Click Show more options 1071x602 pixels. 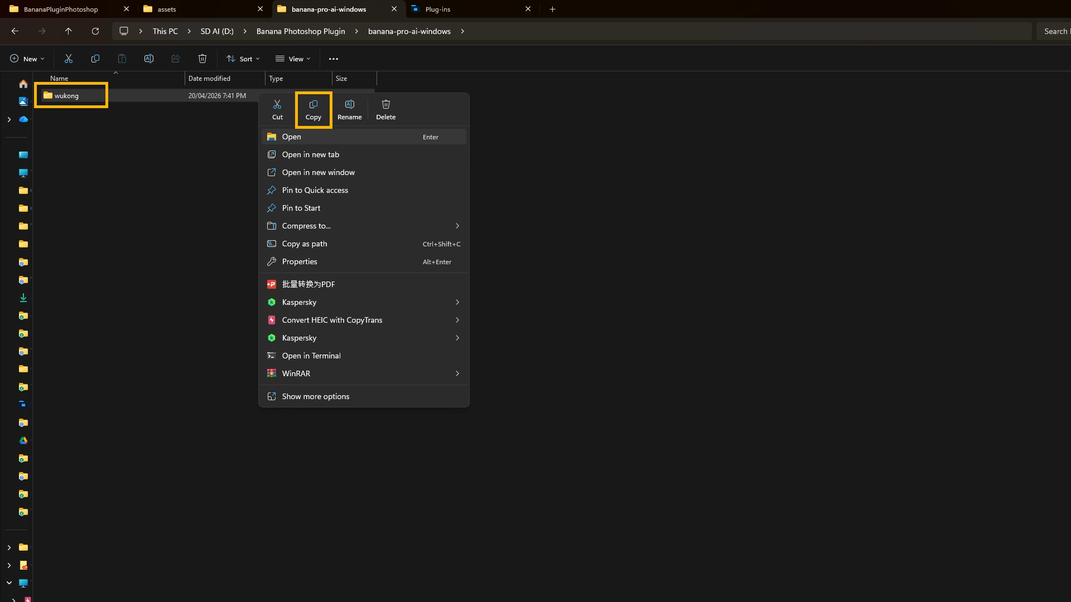[316, 396]
